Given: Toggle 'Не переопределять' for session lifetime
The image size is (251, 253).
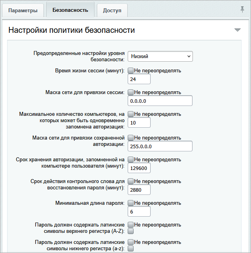Looking at the screenshot, I should point(130,71).
